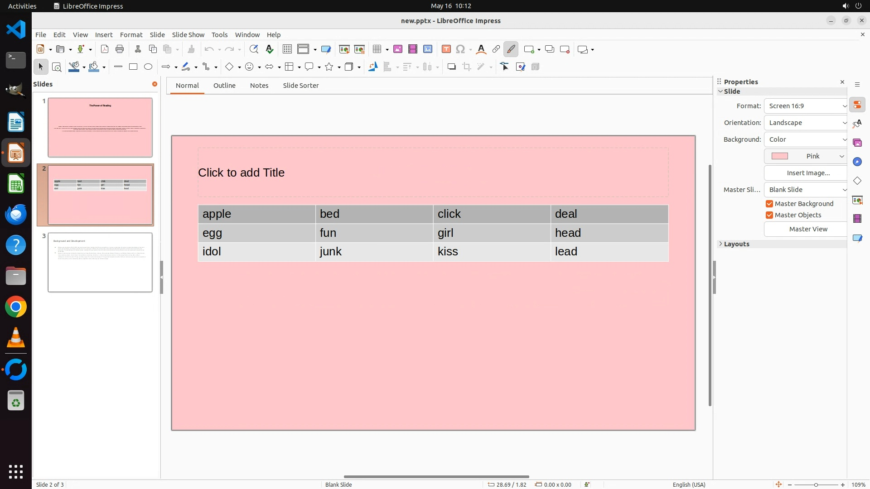Click the Insert Special Character icon
The height and width of the screenshot is (489, 870).
tap(460, 49)
